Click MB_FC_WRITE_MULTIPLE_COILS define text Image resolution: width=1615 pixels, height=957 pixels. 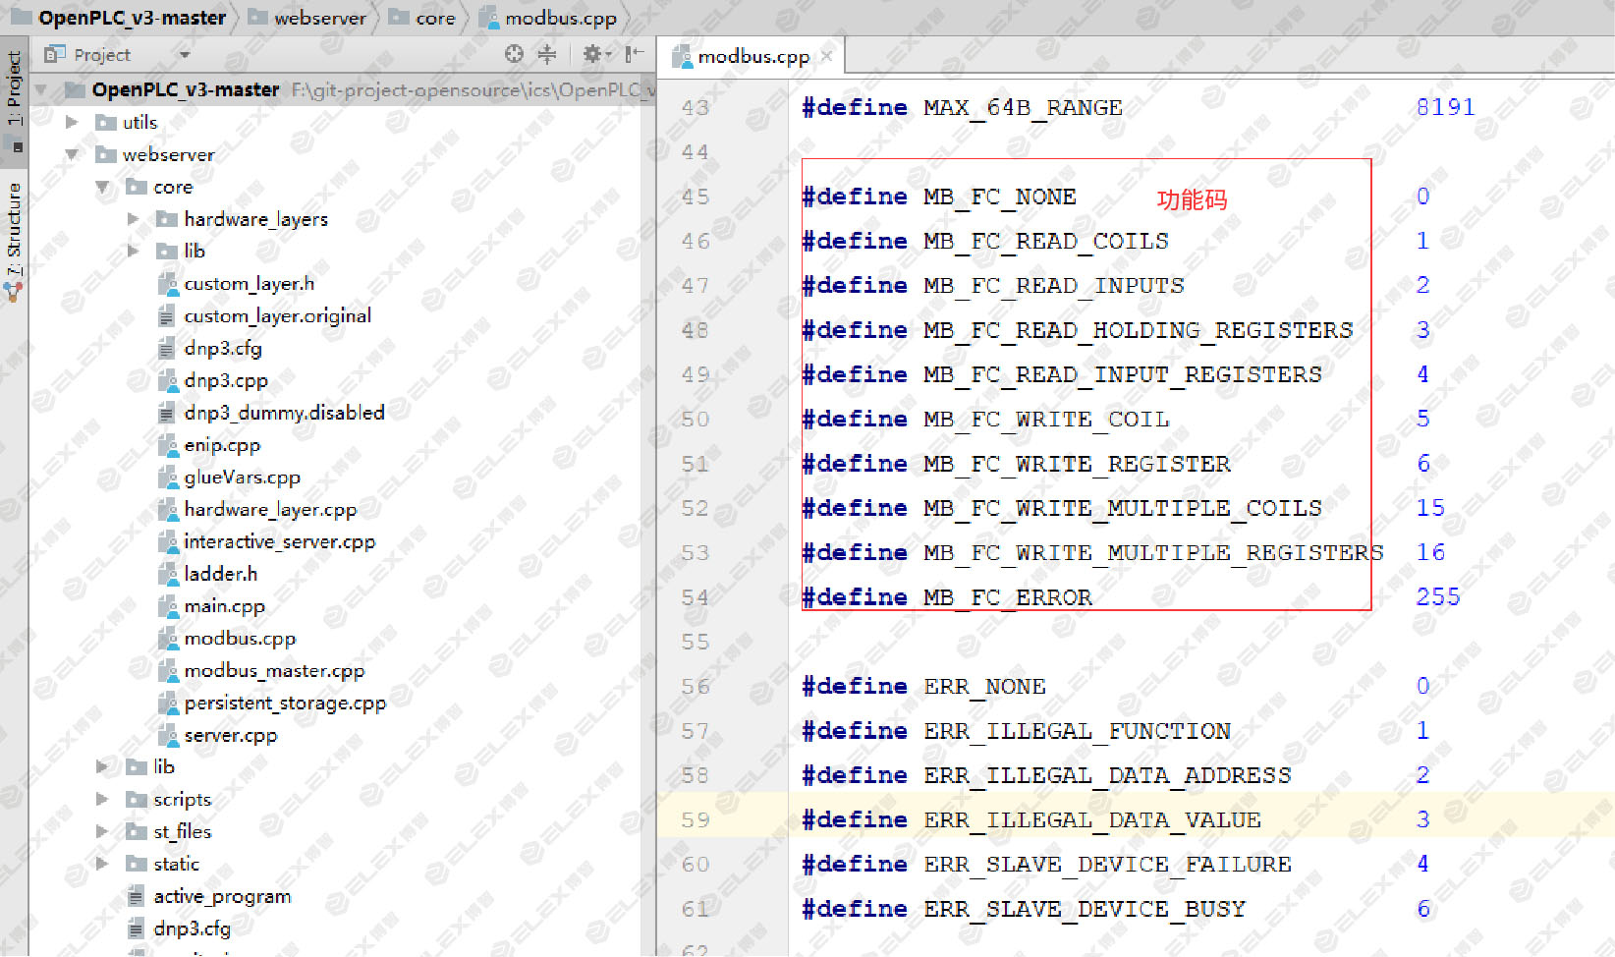1122,508
